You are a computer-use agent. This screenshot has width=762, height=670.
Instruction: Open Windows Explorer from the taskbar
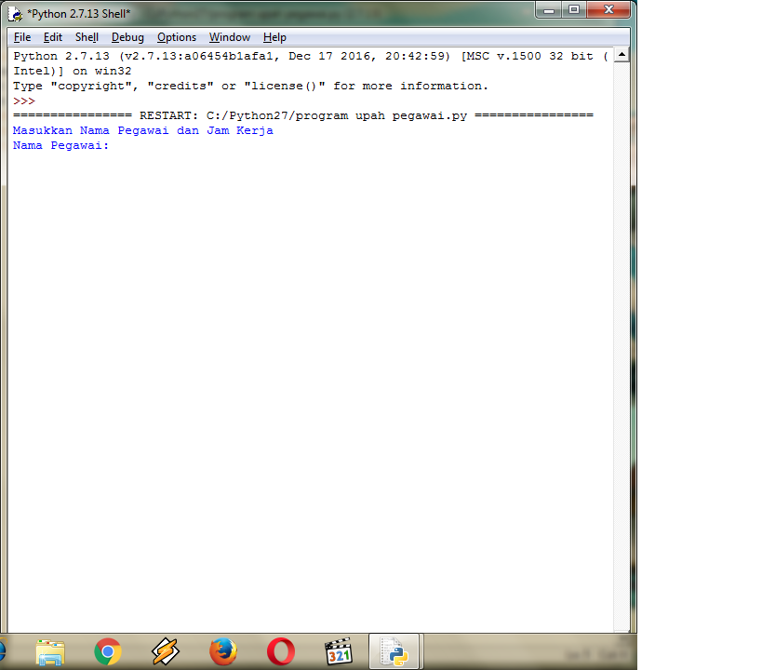point(50,651)
